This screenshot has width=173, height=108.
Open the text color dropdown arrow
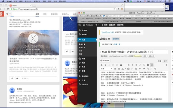click(125, 69)
